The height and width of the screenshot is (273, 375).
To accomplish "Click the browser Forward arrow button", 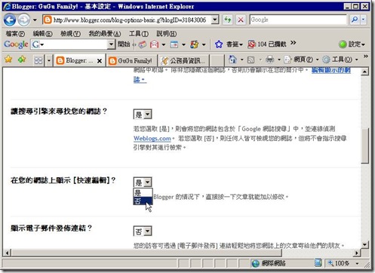I will coord(24,20).
